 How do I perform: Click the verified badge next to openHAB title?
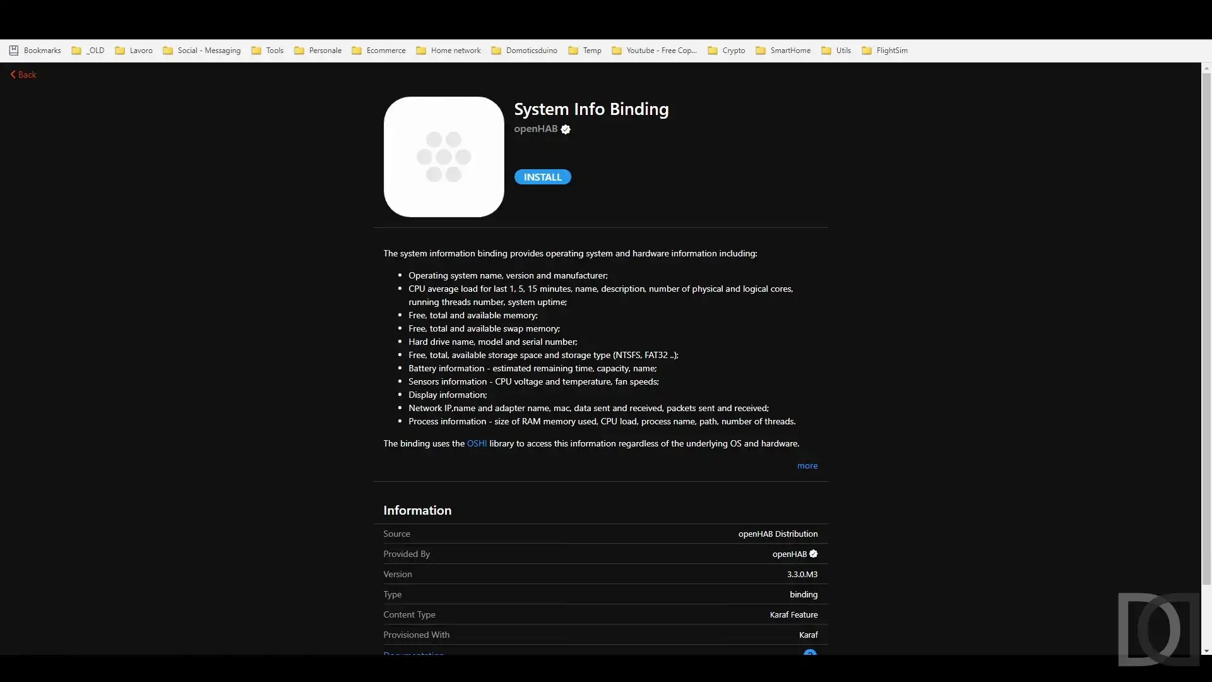566,129
